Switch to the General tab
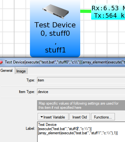 coord(6,71)
